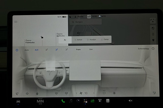This screenshot has width=163, height=108.
Task: Tap Öppna Framlucka to open the frunk
Action: (x=30, y=41)
